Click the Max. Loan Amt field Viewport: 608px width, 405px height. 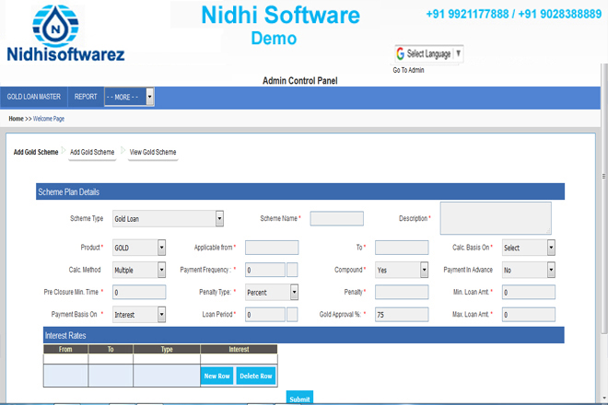[528, 315]
